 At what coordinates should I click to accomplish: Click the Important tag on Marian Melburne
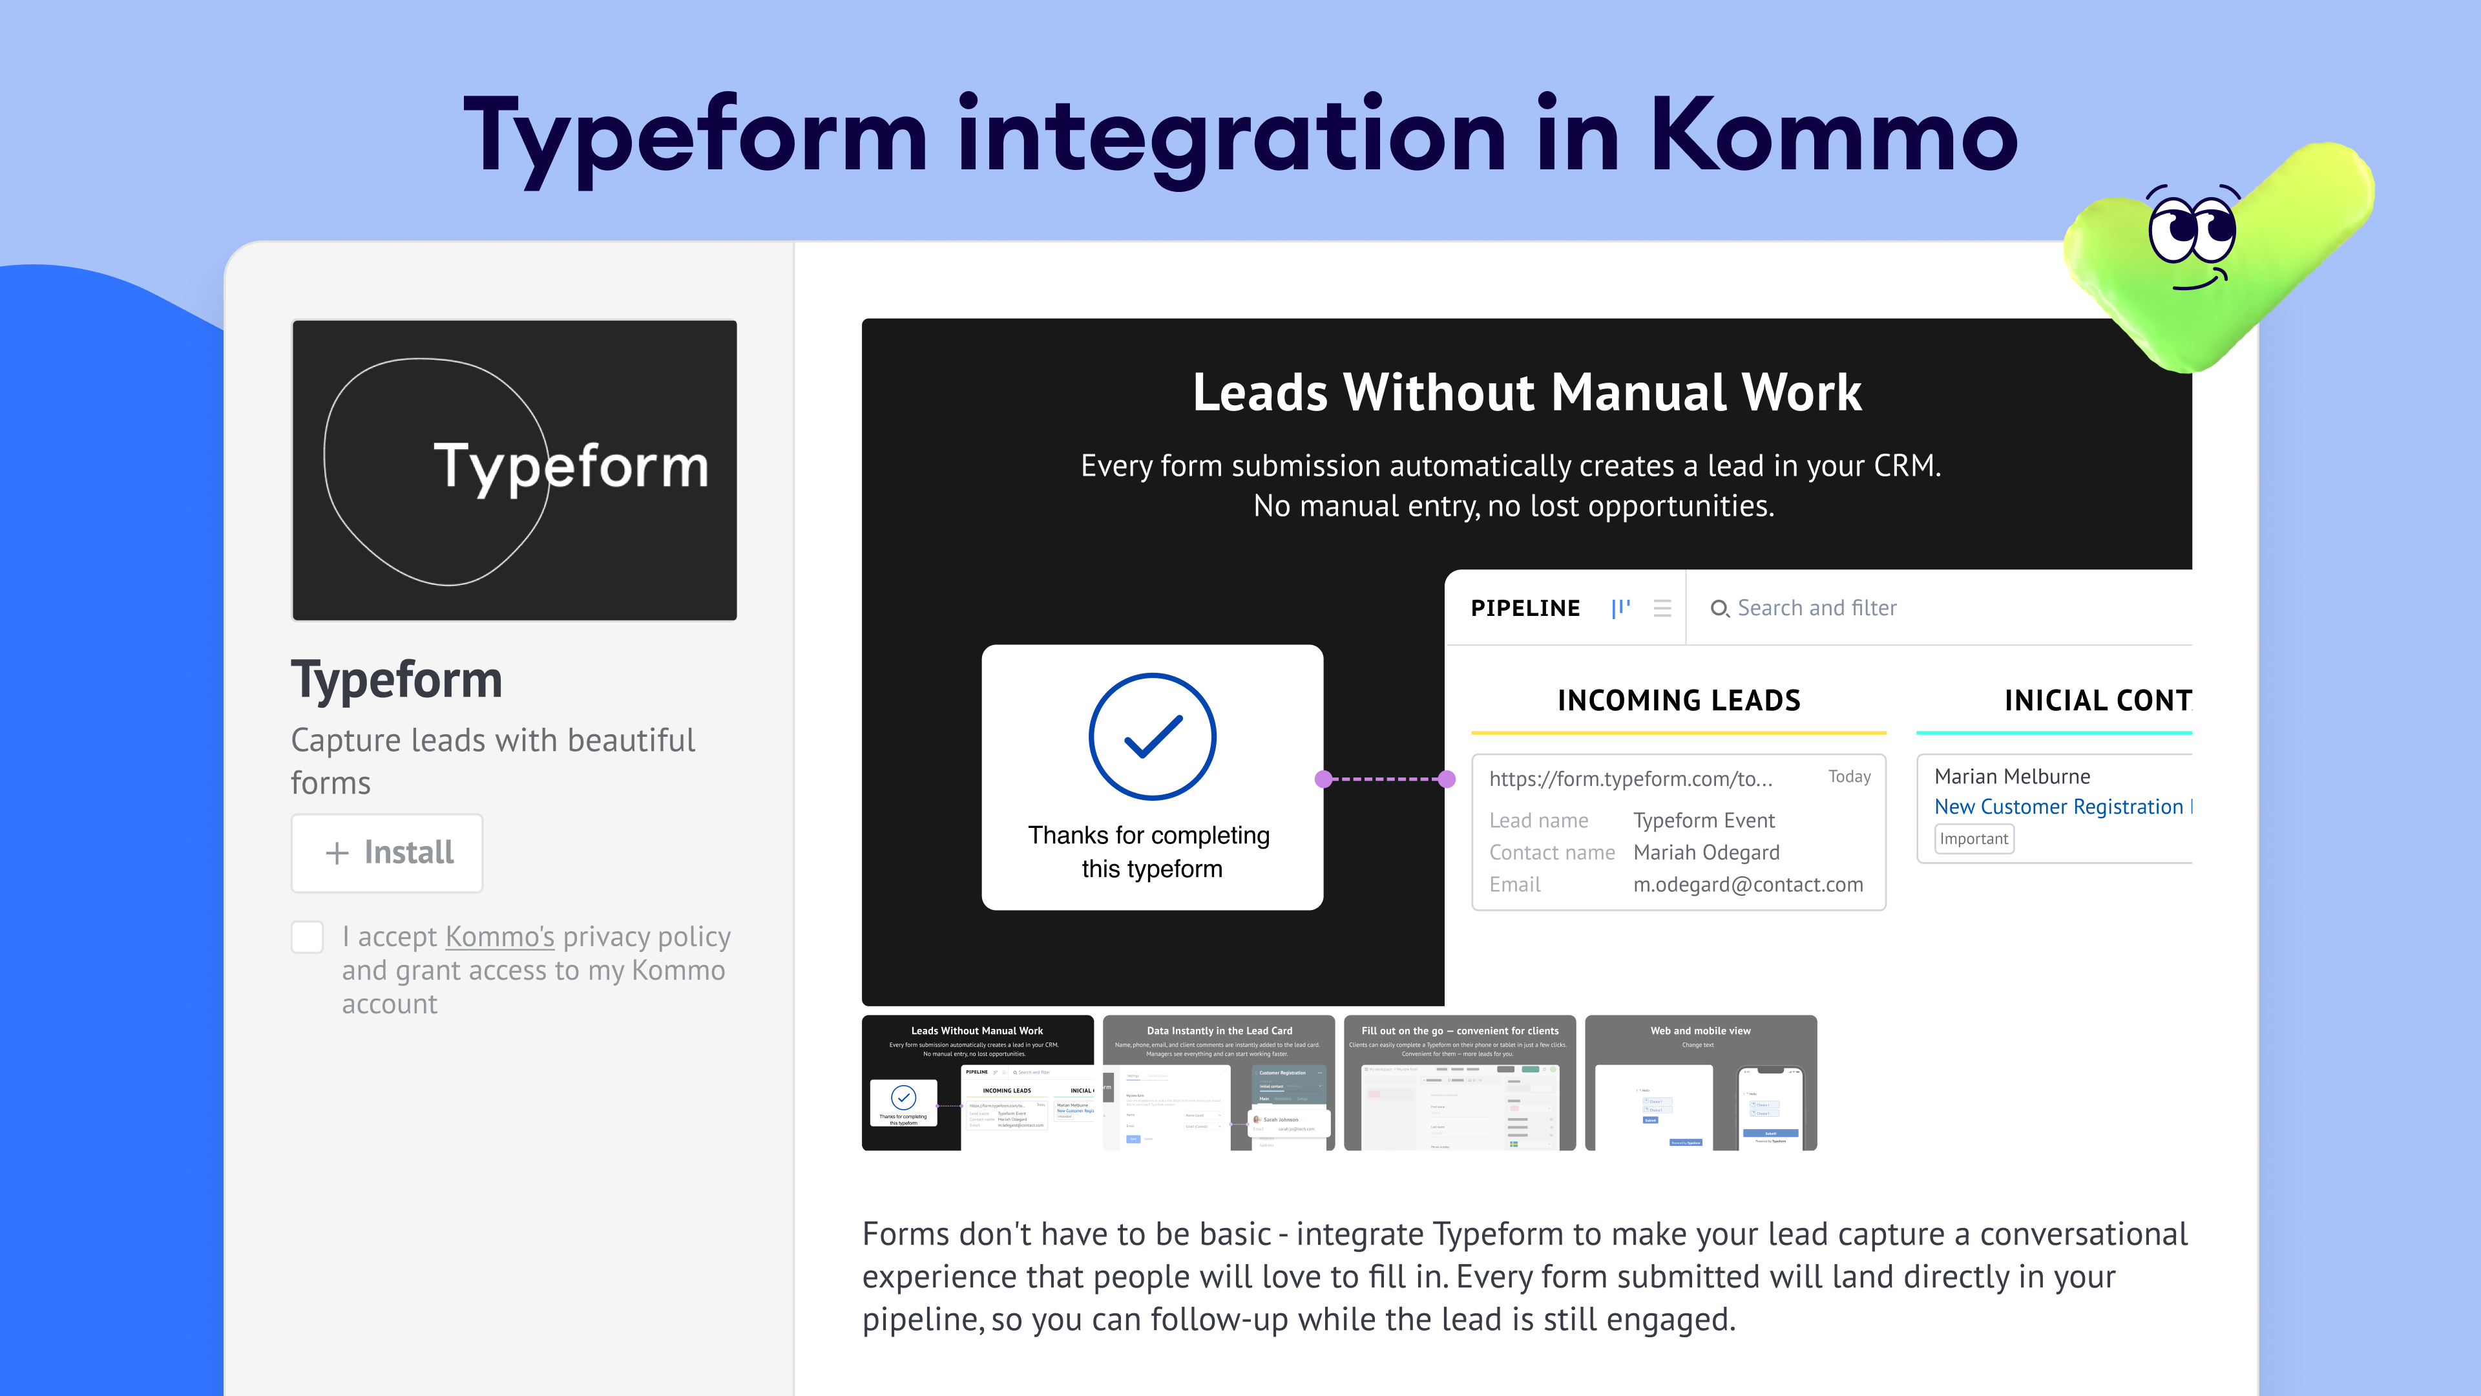(1973, 839)
